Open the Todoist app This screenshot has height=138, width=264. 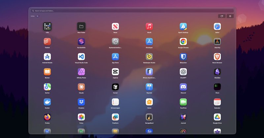pos(47,41)
